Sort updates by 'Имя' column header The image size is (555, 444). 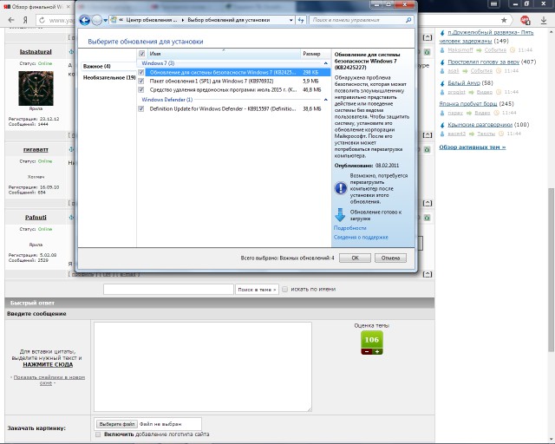tap(223, 54)
